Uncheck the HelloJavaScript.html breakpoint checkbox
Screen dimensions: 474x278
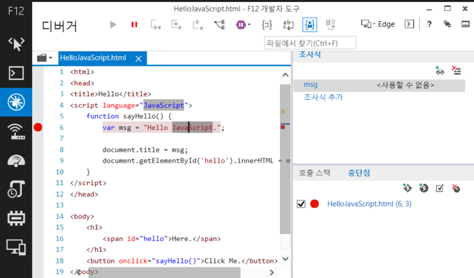click(x=301, y=204)
